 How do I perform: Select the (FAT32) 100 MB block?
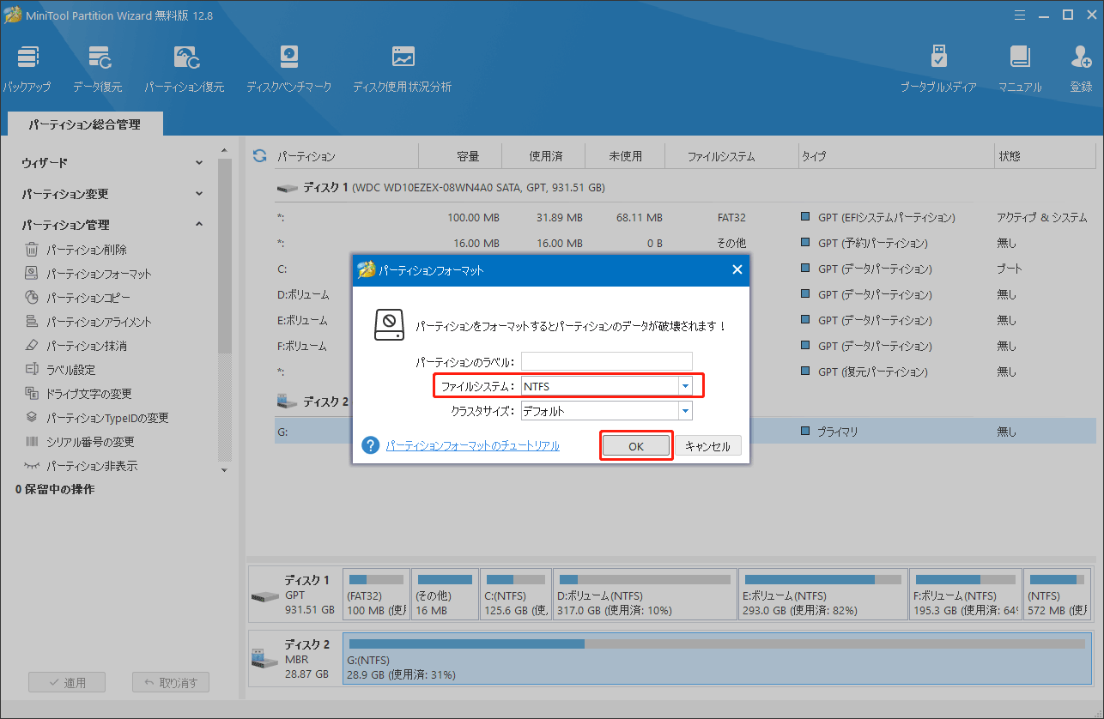375,594
